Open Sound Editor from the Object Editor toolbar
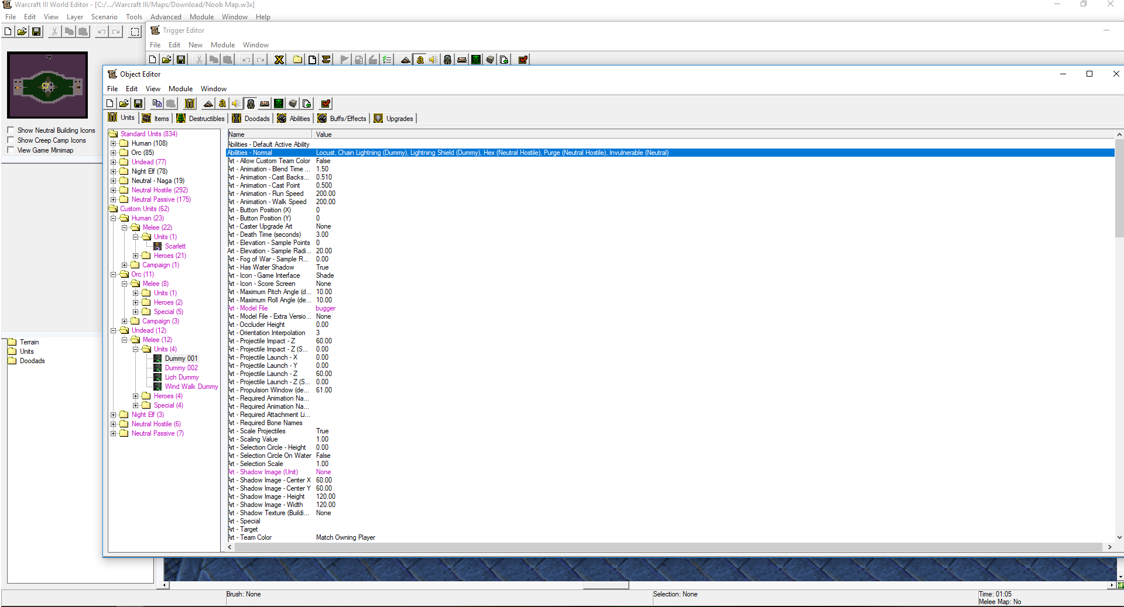The image size is (1124, 607). coord(237,104)
